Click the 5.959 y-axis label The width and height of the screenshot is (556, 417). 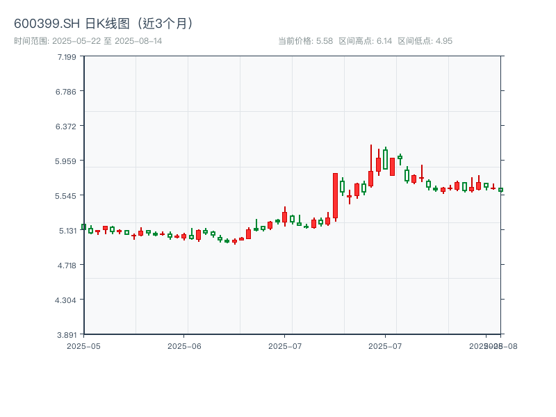coord(65,161)
